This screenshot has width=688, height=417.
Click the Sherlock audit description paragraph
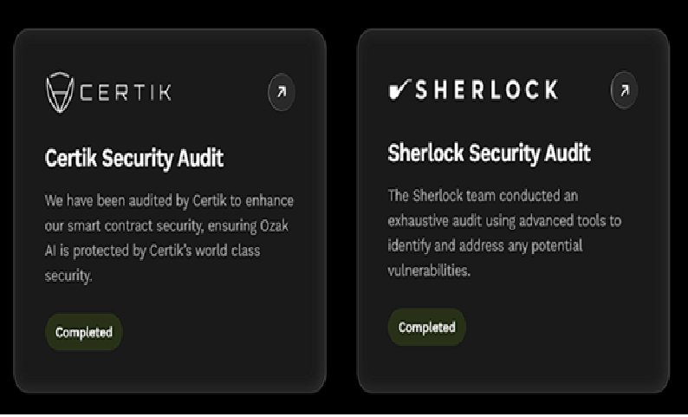[x=503, y=232]
